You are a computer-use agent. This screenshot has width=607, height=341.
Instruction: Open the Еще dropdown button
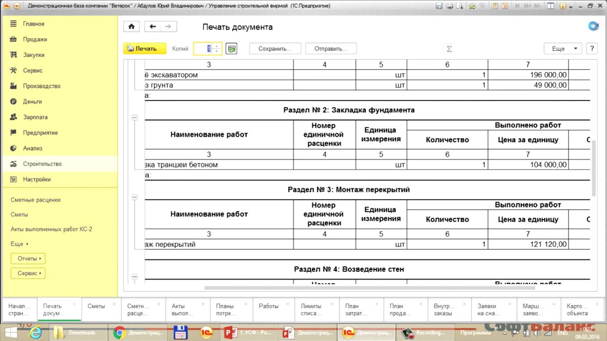563,49
